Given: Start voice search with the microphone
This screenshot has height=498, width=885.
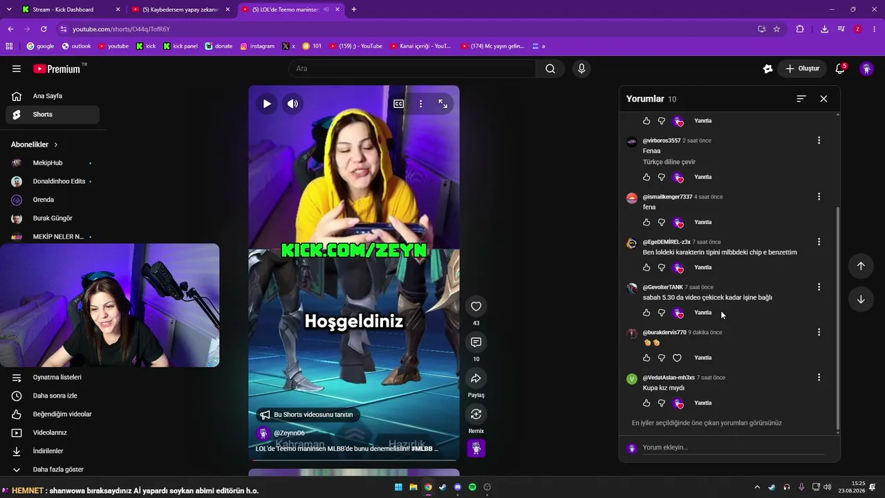Looking at the screenshot, I should coord(581,68).
